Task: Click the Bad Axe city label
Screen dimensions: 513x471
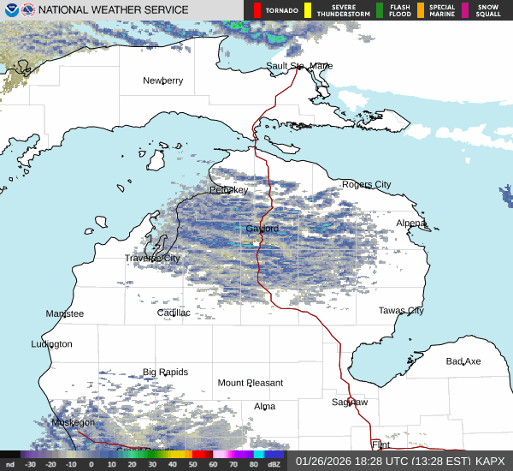Action: (463, 361)
